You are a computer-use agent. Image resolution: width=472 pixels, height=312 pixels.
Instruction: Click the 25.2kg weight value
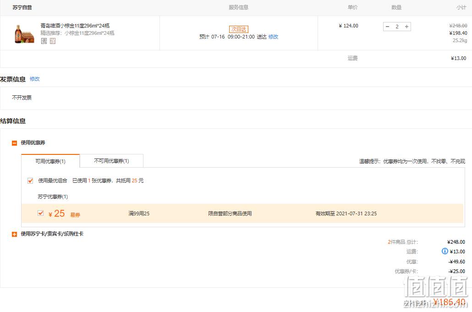click(x=460, y=40)
